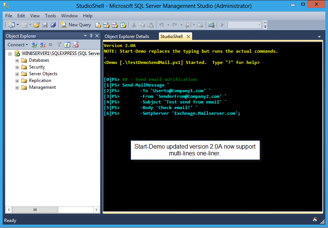
Task: Click the Navigate Backward icon
Action: click(x=188, y=25)
